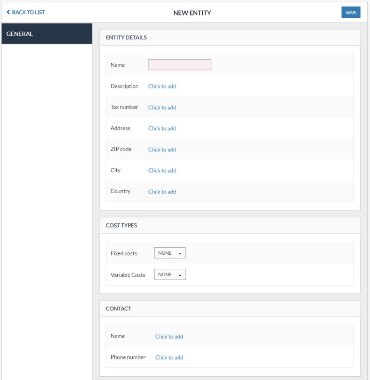
Task: Add a contact Name via Click to add
Action: (169, 337)
